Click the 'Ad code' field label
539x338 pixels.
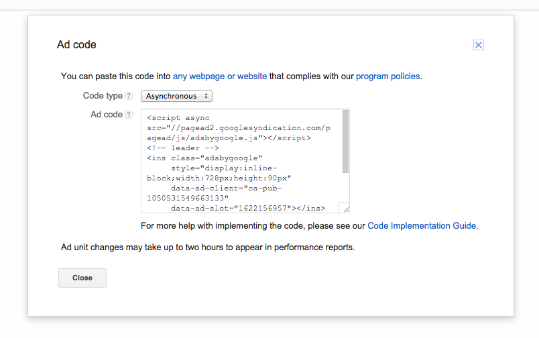(106, 114)
